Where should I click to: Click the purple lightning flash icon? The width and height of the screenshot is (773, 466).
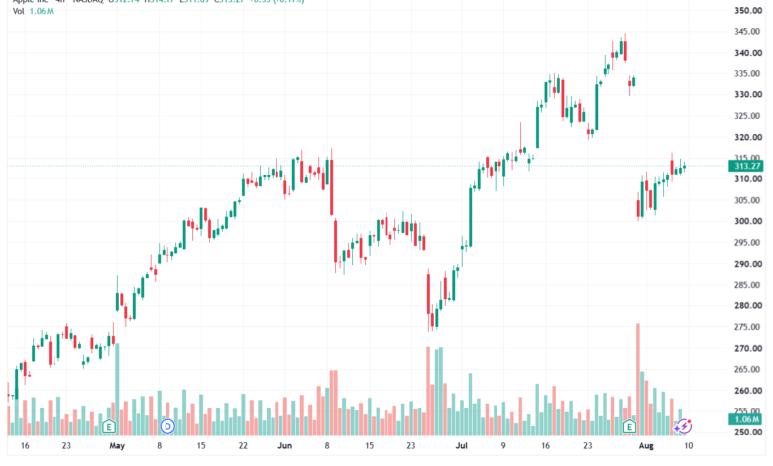684,426
